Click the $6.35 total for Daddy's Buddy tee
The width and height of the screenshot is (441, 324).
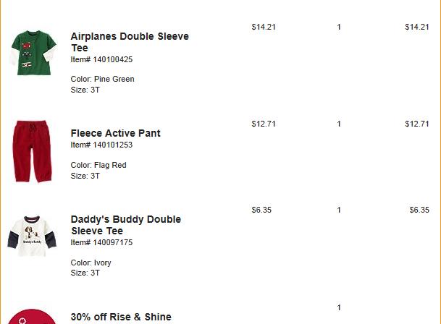pyautogui.click(x=419, y=210)
